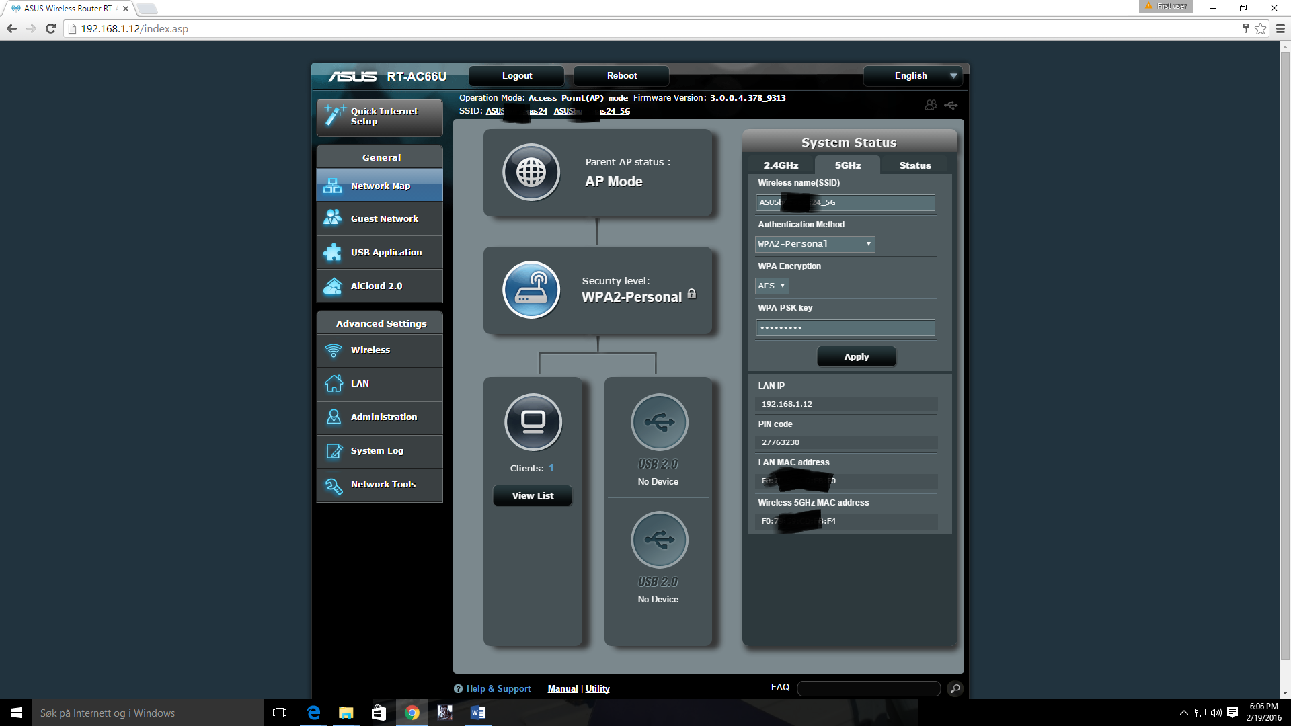Click the Clients count number
This screenshot has width=1291, height=726.
551,468
